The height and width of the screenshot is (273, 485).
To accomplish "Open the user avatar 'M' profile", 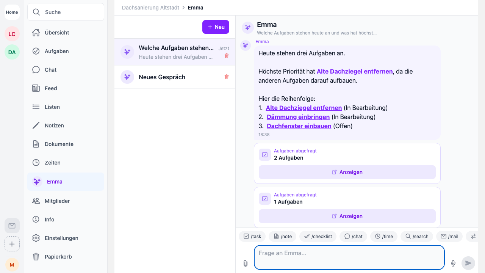I will click(x=12, y=264).
